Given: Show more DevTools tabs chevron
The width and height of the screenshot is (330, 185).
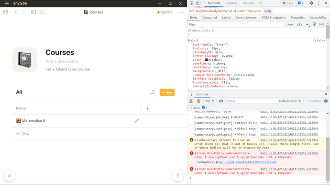Looking at the screenshot, I should (261, 3).
